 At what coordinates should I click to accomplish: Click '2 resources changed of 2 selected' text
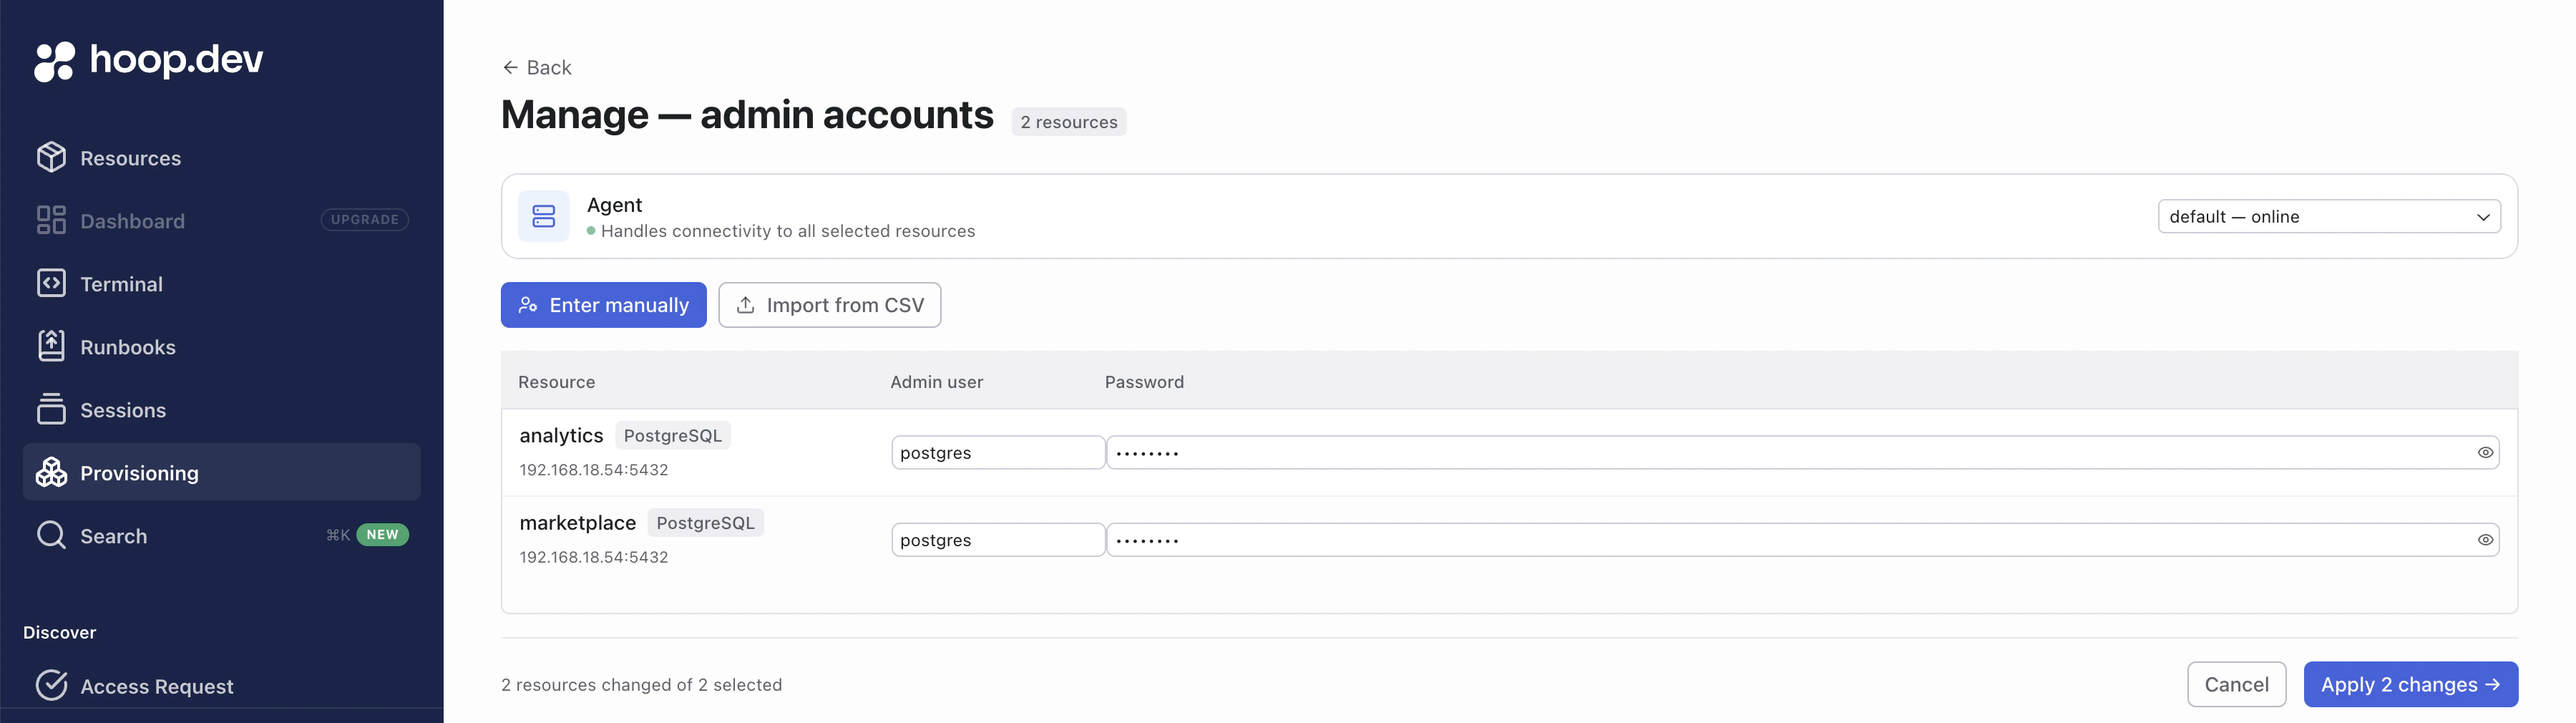(x=642, y=685)
